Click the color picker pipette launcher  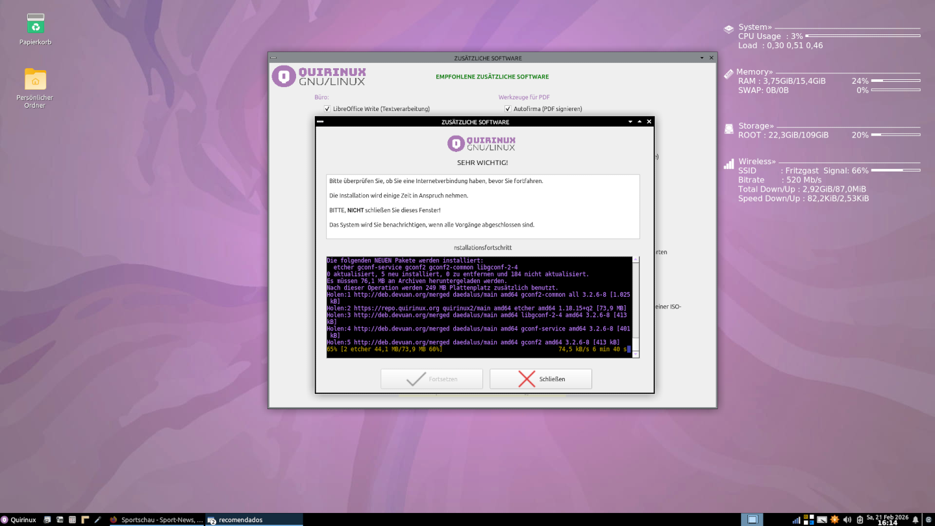(97, 520)
